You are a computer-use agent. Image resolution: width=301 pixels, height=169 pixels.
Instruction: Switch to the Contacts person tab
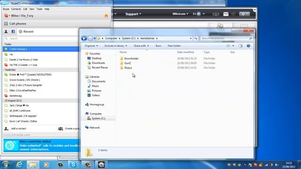6,31
